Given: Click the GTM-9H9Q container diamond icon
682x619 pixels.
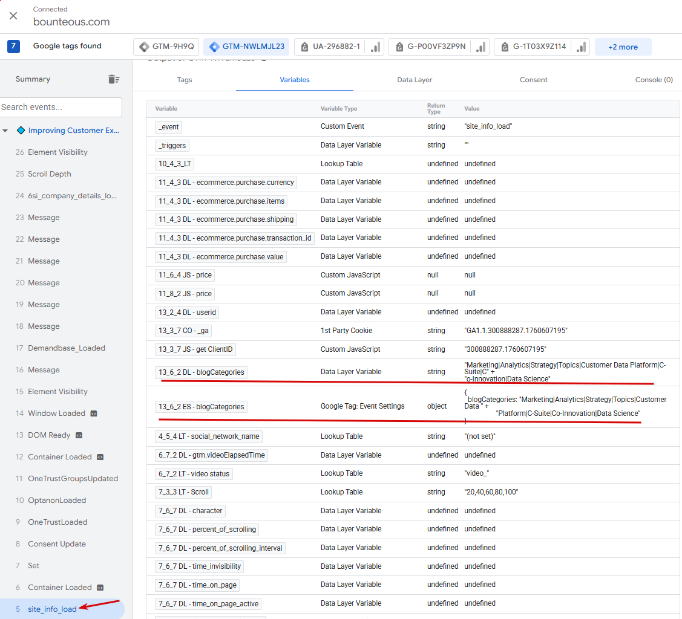Looking at the screenshot, I should (144, 47).
